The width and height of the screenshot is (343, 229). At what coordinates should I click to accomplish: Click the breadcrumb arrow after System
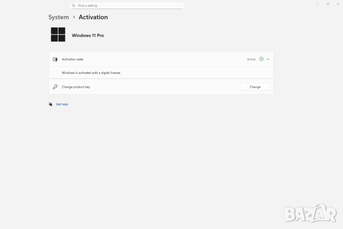(74, 17)
